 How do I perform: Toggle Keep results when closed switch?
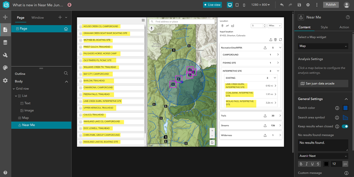click(x=345, y=126)
